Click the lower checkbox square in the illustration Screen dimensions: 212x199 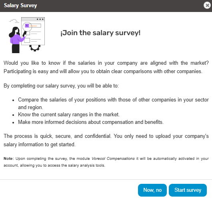(x=27, y=40)
